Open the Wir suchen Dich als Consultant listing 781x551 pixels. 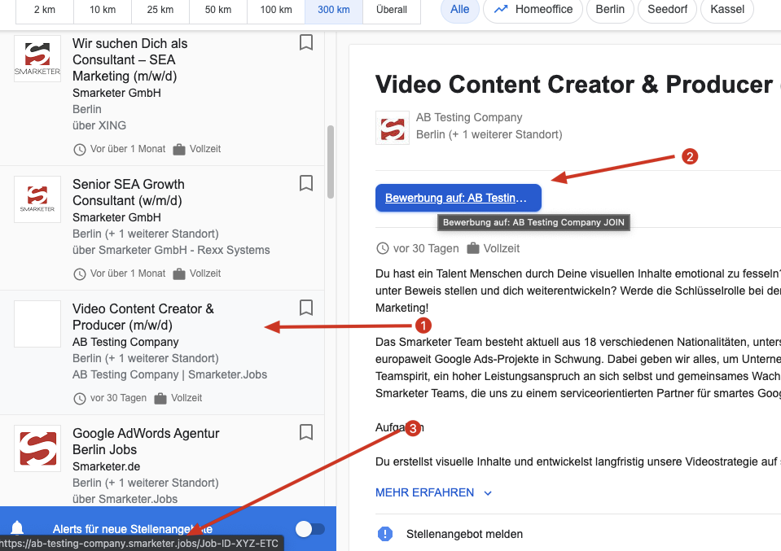(x=162, y=98)
